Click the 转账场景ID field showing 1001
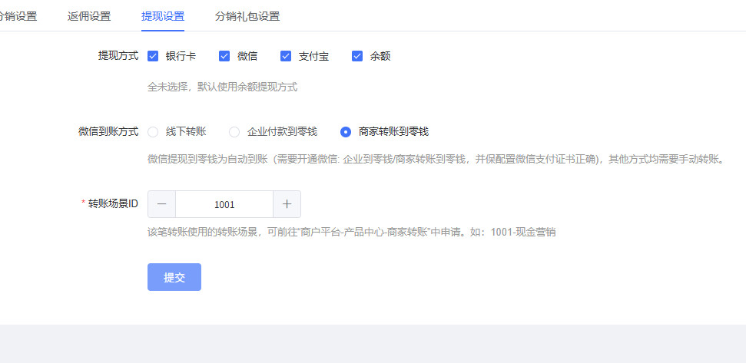Image resolution: width=746 pixels, height=363 pixels. coord(224,204)
